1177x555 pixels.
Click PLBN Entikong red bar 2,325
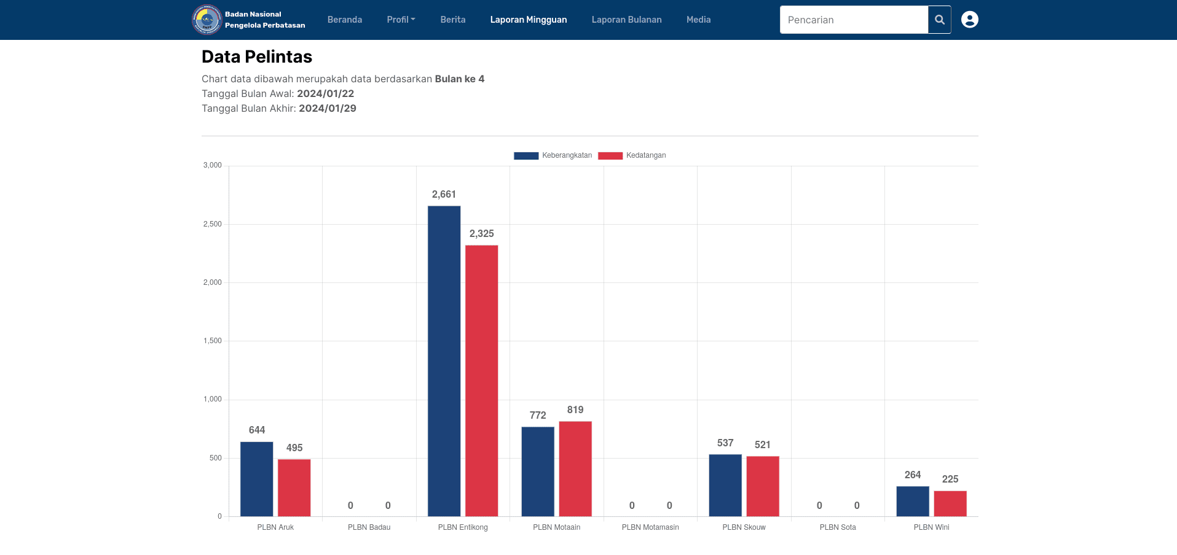482,381
